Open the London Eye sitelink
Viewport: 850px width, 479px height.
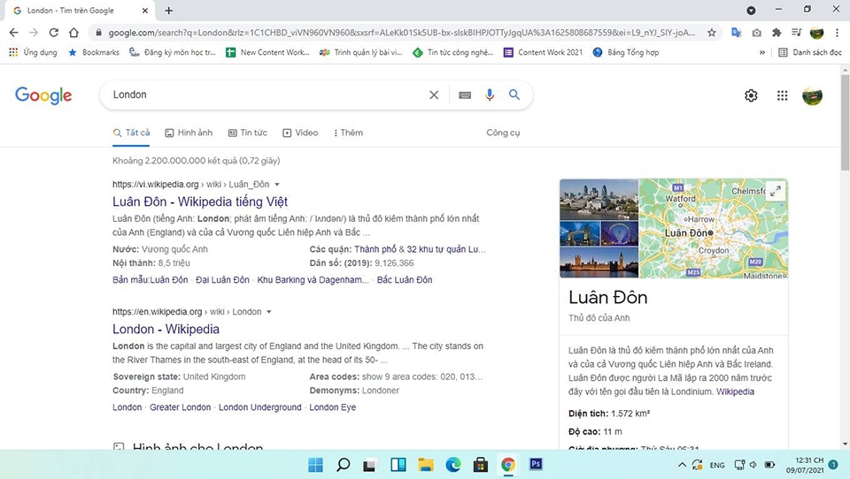pos(332,407)
